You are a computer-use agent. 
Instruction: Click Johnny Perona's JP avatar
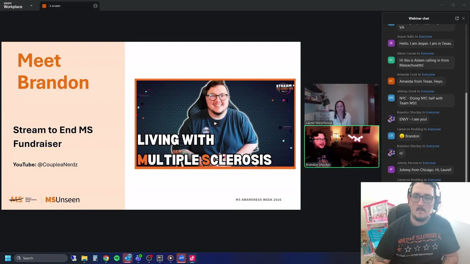(391, 169)
